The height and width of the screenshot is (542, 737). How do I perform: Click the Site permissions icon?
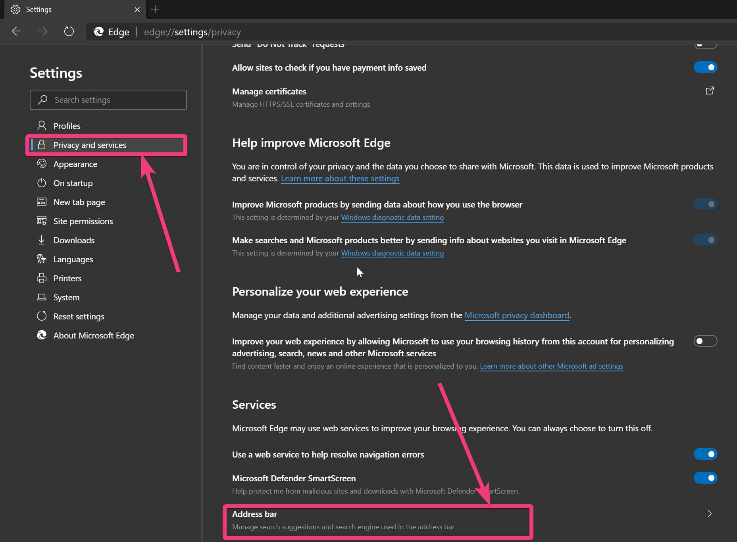(41, 221)
